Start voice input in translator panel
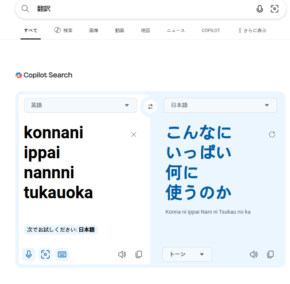The width and height of the screenshot is (290, 284). [x=29, y=254]
